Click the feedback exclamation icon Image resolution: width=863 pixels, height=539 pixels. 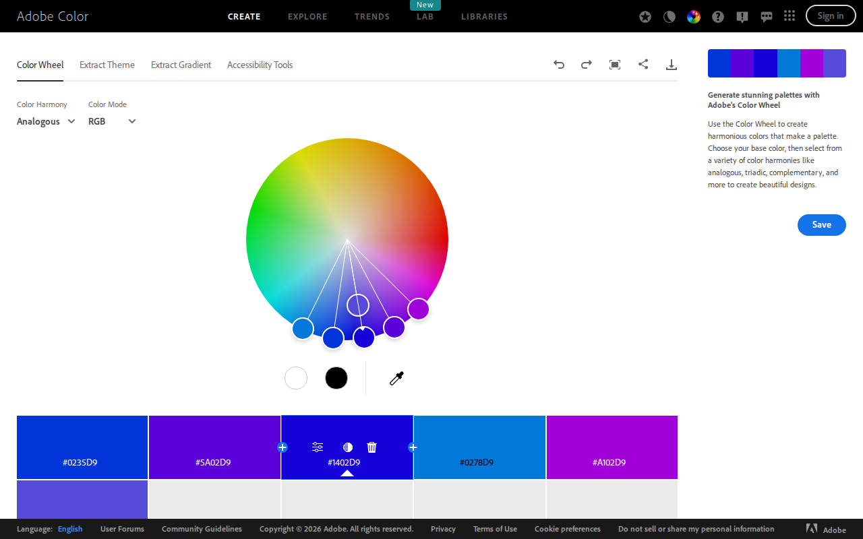(x=742, y=18)
